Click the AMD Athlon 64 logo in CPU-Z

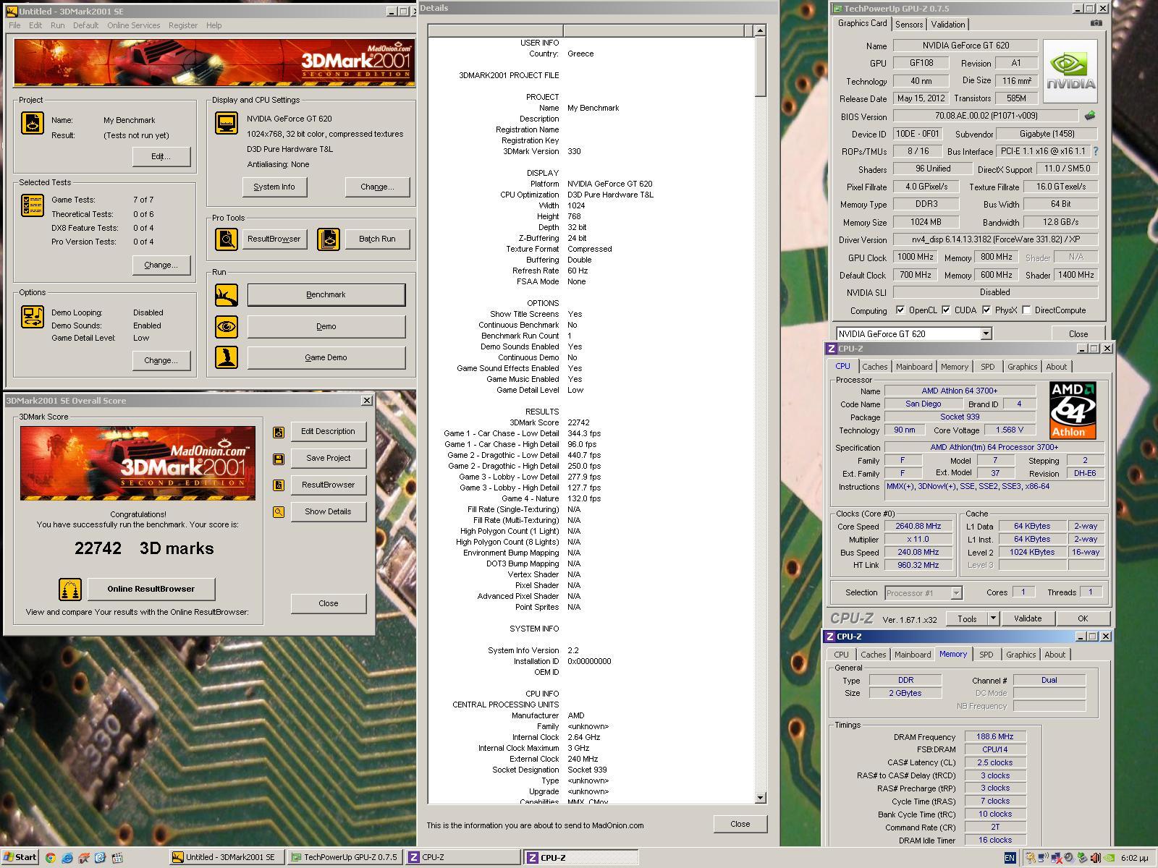(x=1073, y=410)
